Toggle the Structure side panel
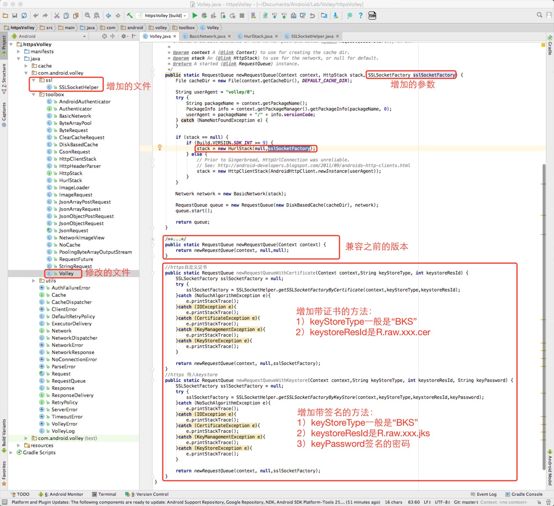 pos(4,78)
